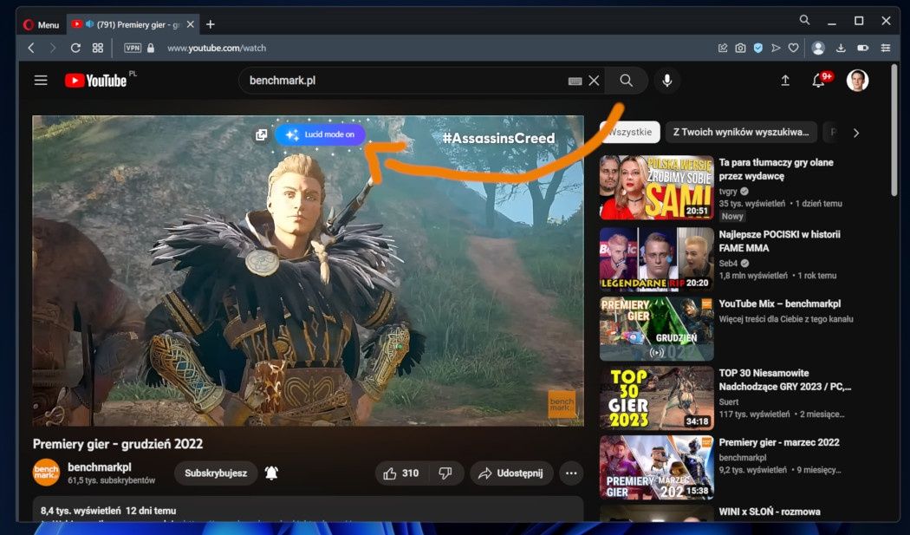The height and width of the screenshot is (535, 910).
Task: Show more filter chips arrow
Action: (x=856, y=133)
